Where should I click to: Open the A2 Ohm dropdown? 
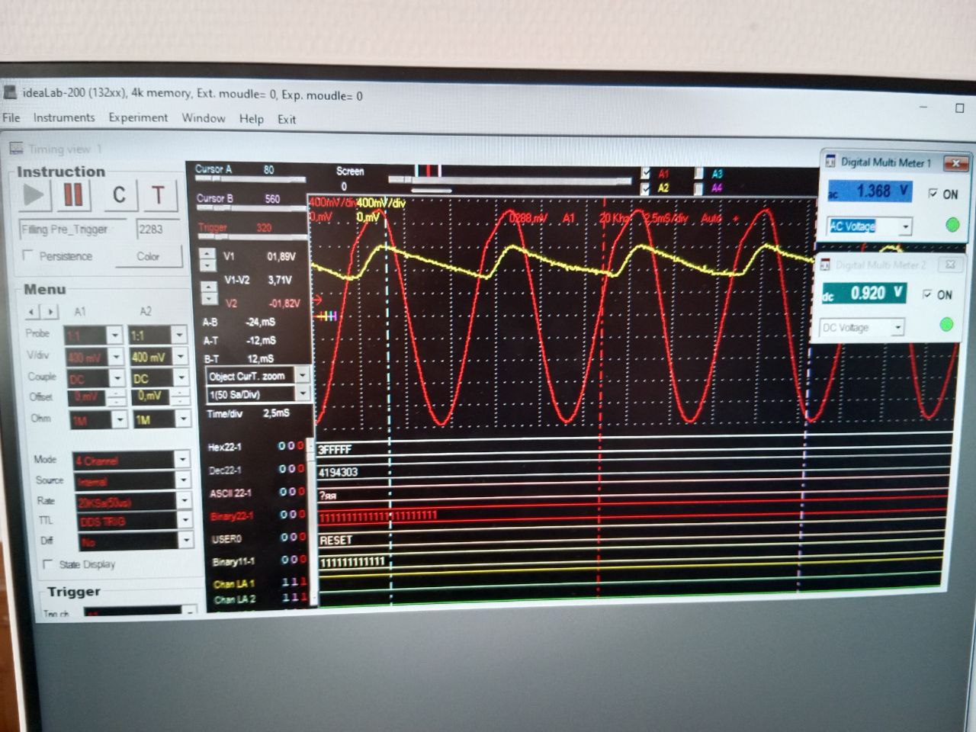click(183, 419)
